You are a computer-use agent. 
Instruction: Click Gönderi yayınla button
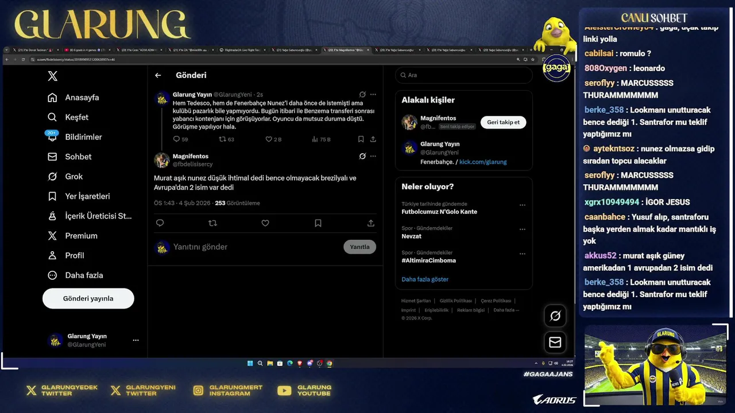pyautogui.click(x=88, y=298)
